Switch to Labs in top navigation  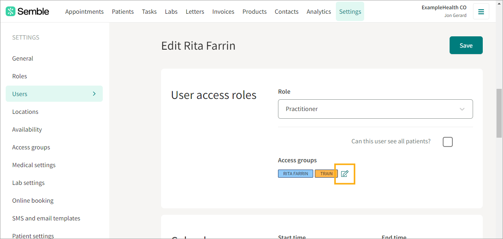171,12
